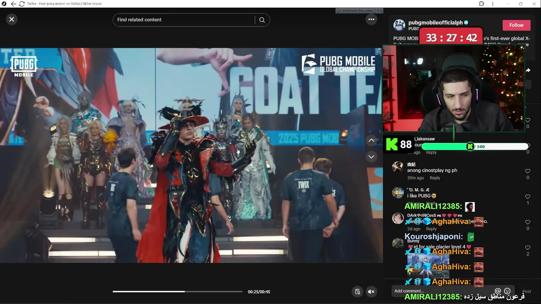Go to next video with down chevron
This screenshot has height=304, width=541.
pyautogui.click(x=371, y=157)
